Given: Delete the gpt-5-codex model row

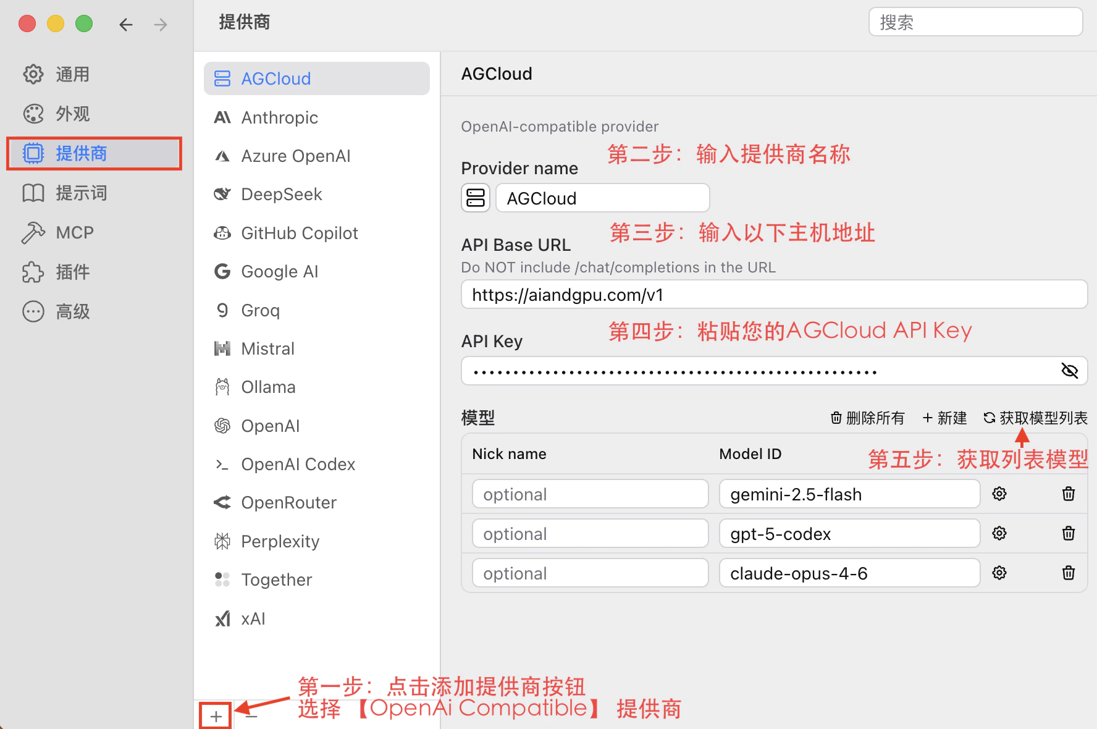Looking at the screenshot, I should coord(1069,533).
